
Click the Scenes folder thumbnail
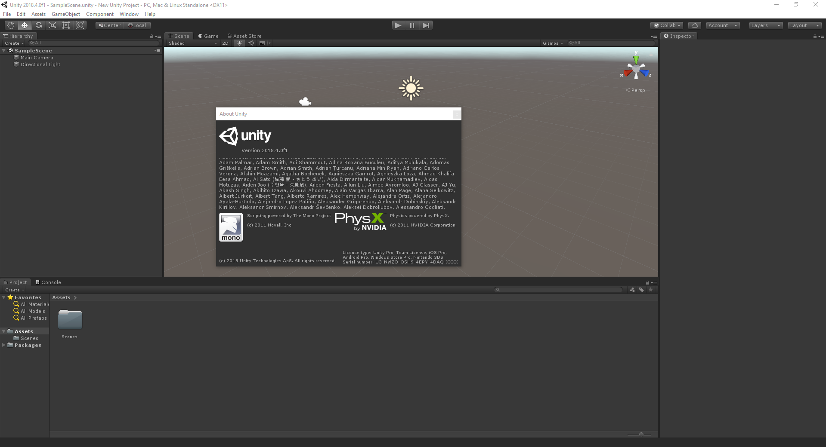[70, 320]
